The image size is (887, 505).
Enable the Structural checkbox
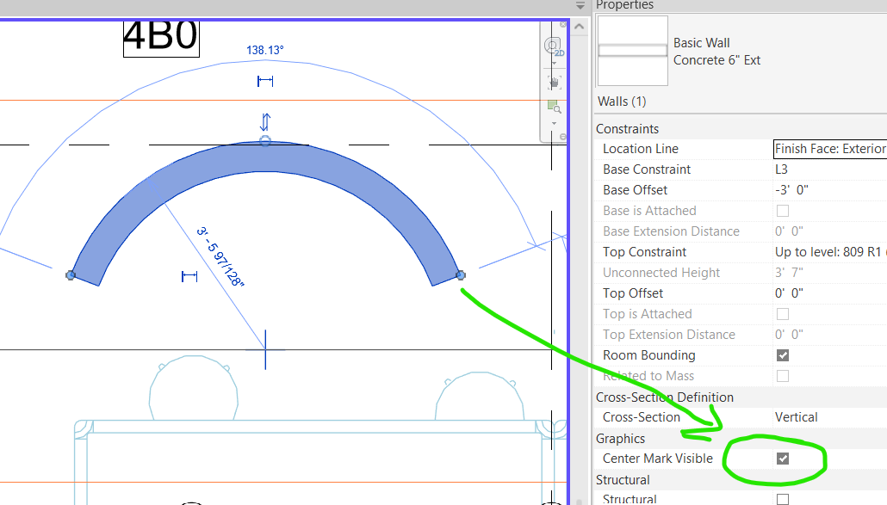click(x=782, y=500)
